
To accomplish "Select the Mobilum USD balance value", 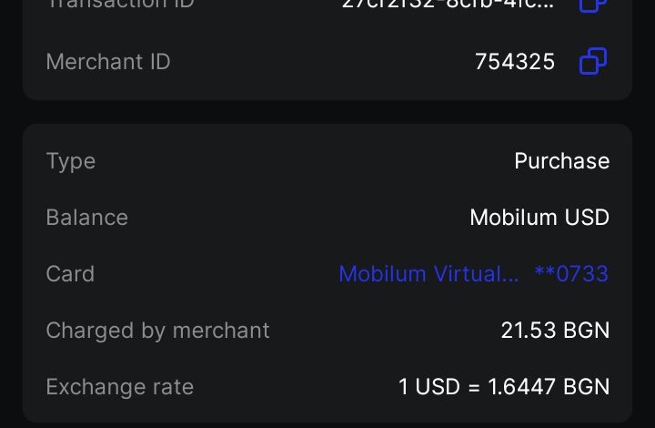I will point(539,218).
